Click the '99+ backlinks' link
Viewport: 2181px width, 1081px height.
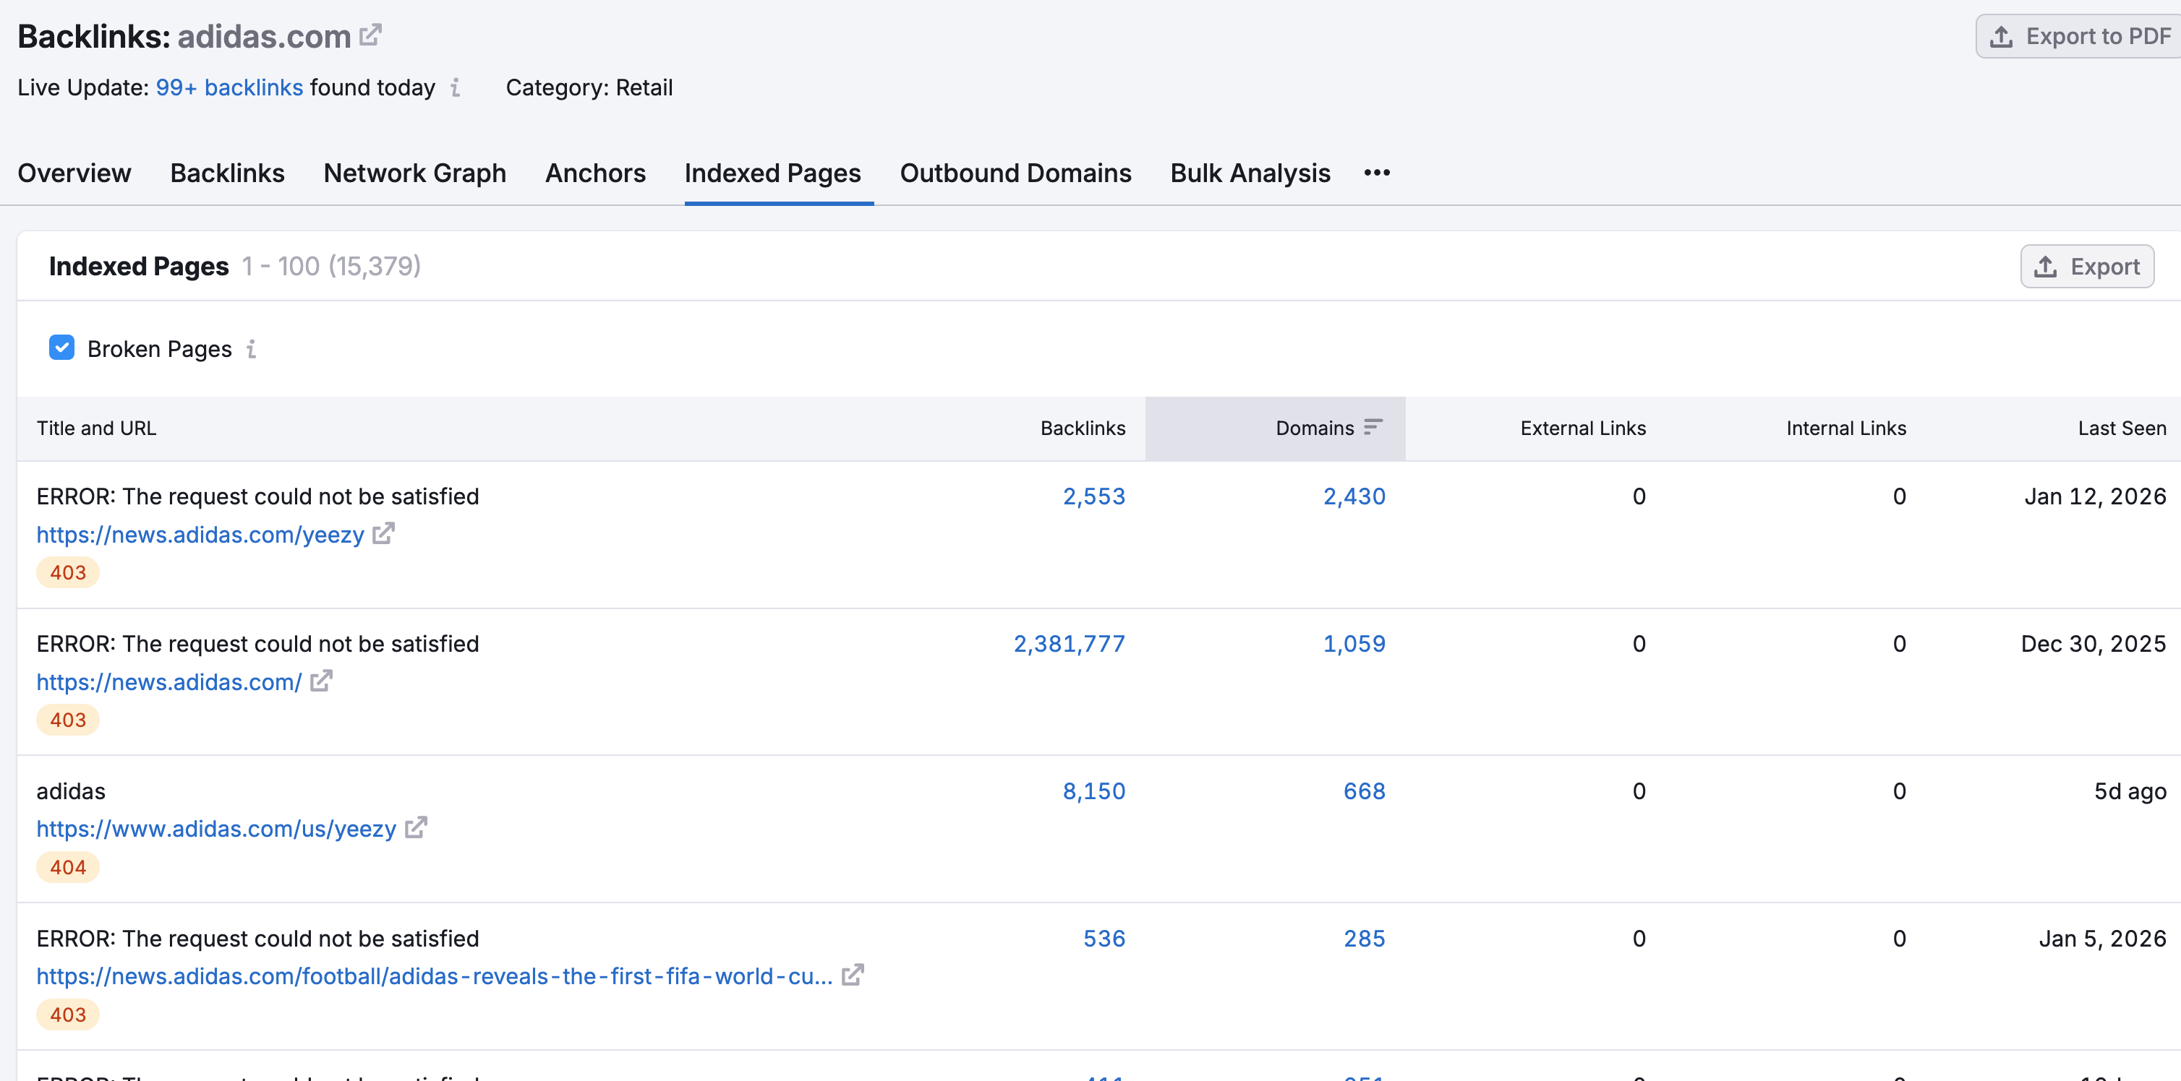coord(229,87)
